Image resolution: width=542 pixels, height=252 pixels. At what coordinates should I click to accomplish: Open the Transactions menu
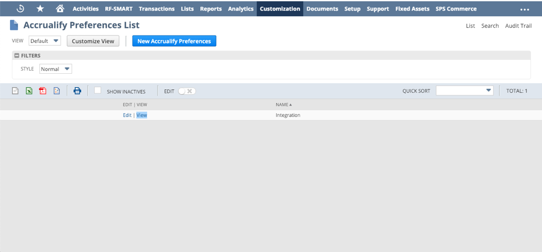pos(156,9)
